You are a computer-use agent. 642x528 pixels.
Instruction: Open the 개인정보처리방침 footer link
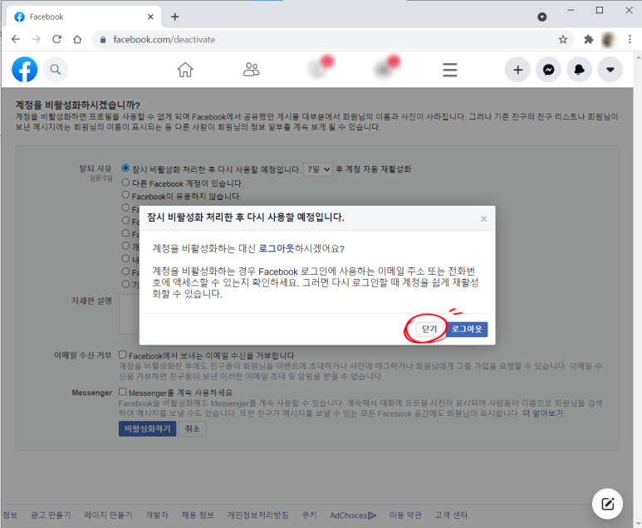click(x=258, y=515)
